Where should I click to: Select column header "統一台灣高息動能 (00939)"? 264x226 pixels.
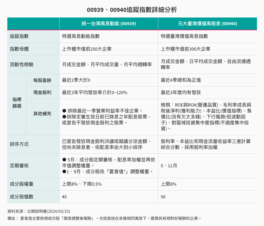click(x=109, y=24)
